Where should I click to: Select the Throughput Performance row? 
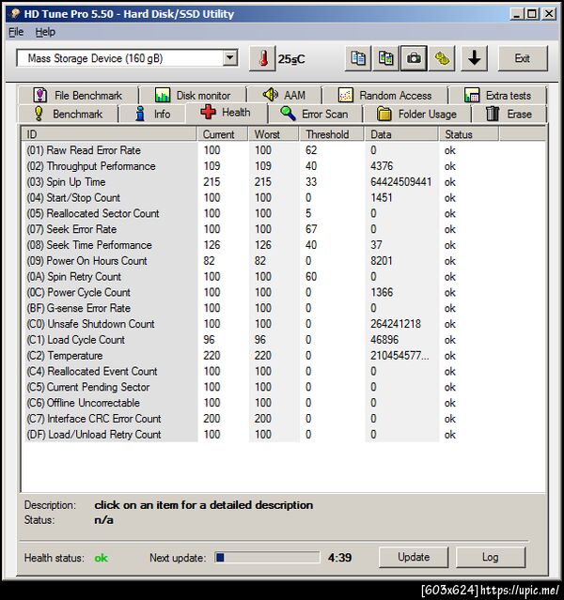(x=284, y=166)
